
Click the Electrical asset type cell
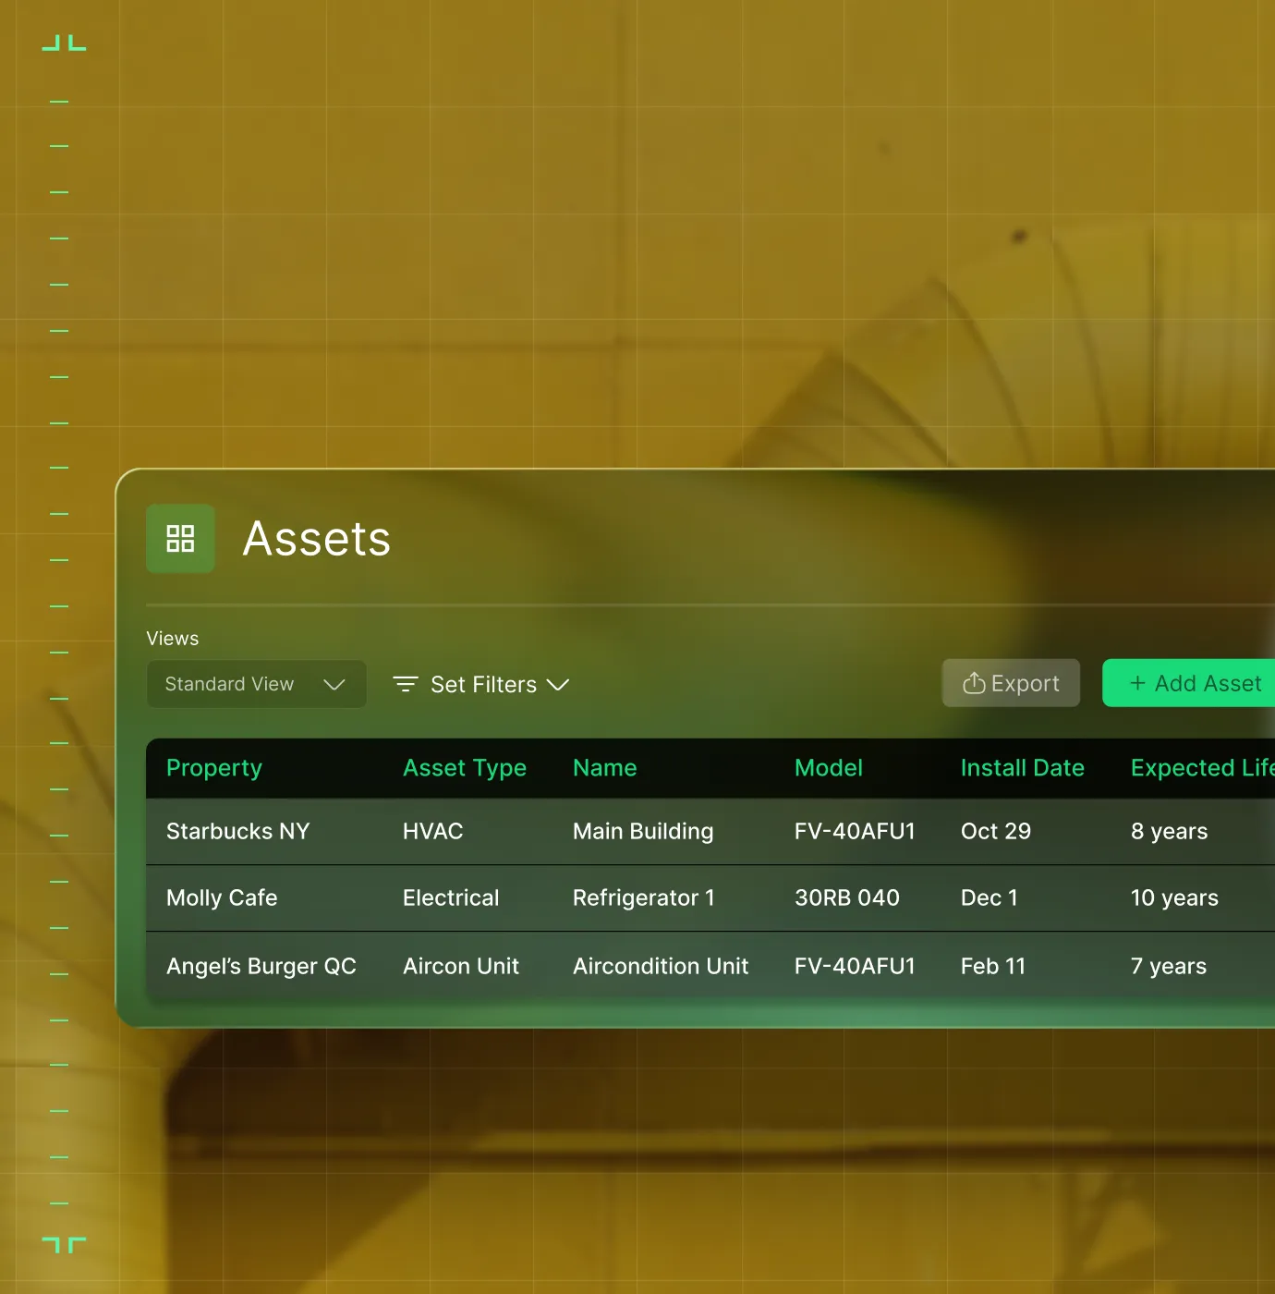(x=451, y=897)
